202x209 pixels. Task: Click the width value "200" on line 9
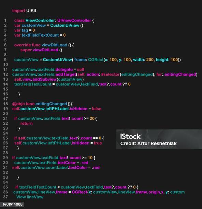click(150, 59)
